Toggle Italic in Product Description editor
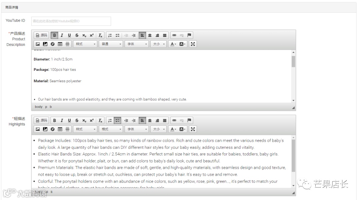Screen dimensions: 360x200 62,35
